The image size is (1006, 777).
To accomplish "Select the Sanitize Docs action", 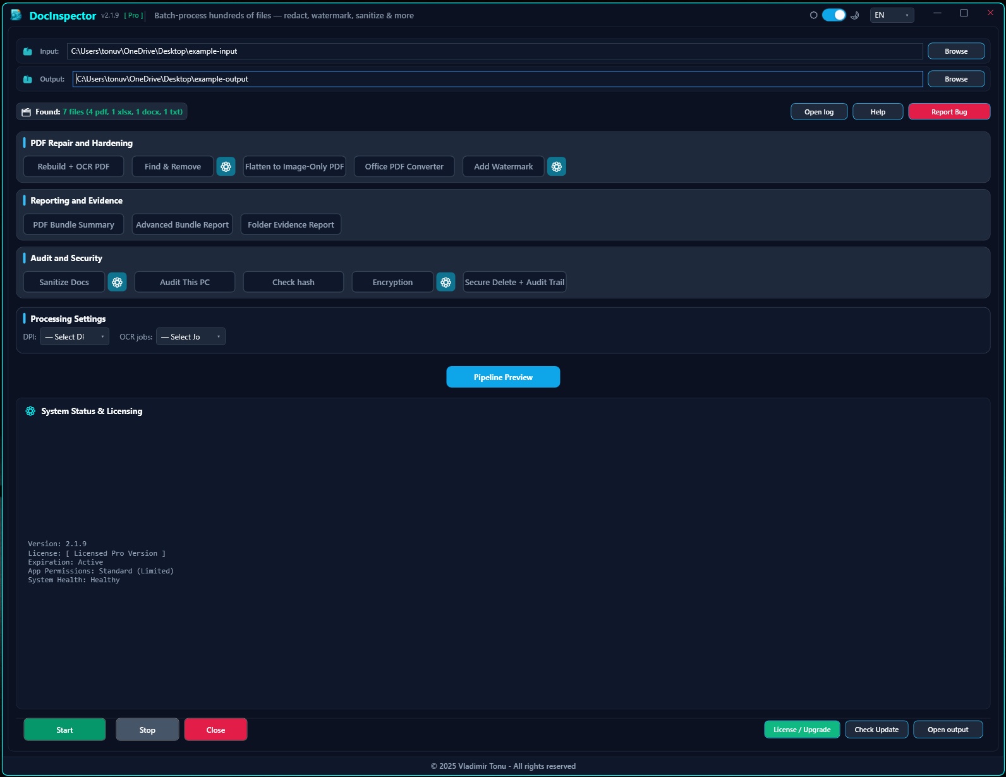I will point(64,282).
